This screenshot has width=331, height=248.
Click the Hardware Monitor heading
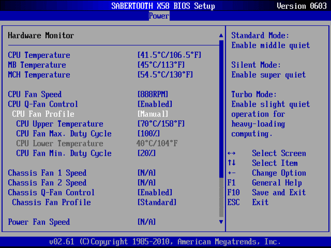[x=41, y=36]
